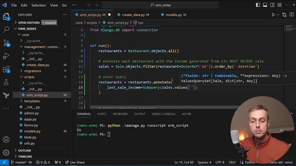Toggle the secondary side bar layout icon
296x166 pixels.
pos(272,5)
